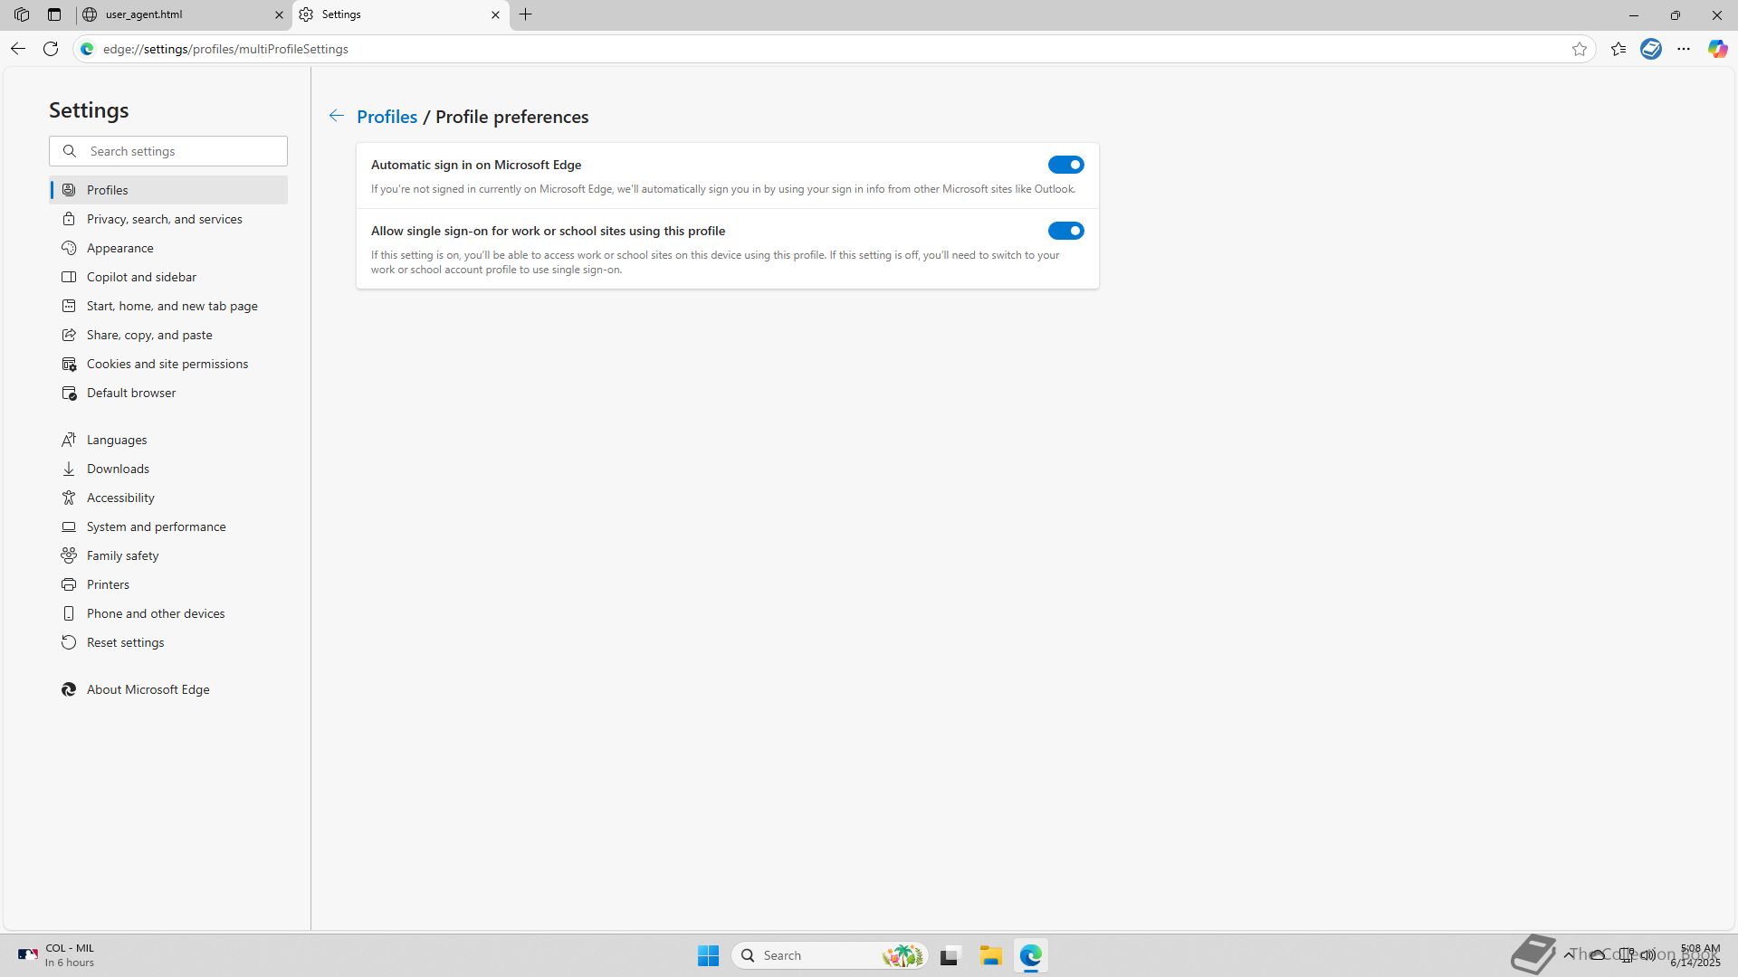Open Settings and more ellipsis menu

pyautogui.click(x=1684, y=49)
